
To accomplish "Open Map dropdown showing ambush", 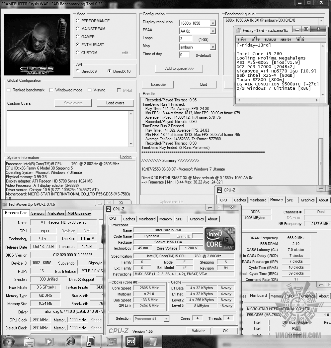I will tap(213, 47).
